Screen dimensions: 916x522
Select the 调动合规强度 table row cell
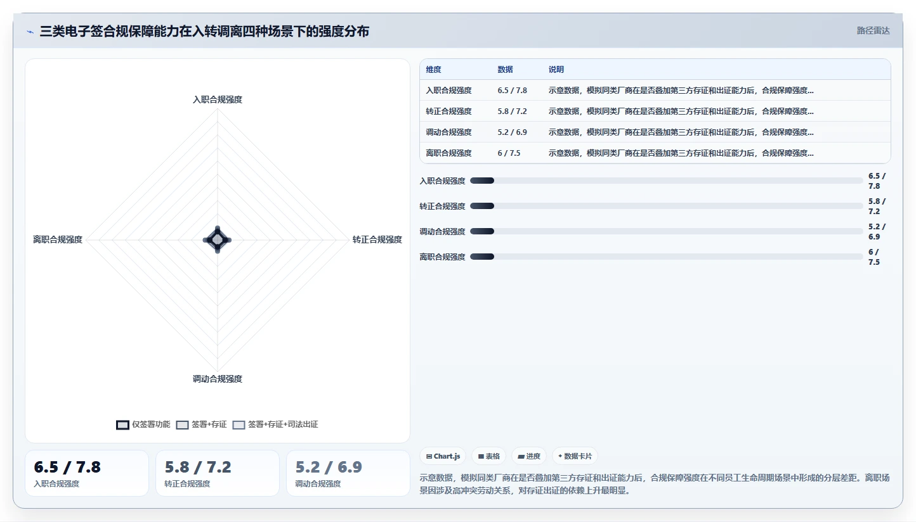coord(449,132)
